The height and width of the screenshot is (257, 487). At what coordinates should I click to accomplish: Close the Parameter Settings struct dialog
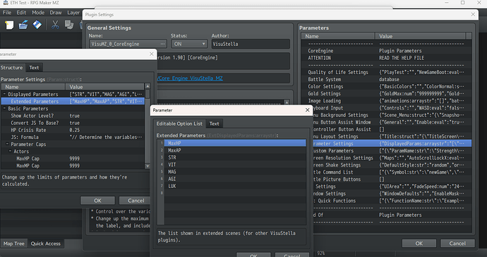(x=151, y=54)
